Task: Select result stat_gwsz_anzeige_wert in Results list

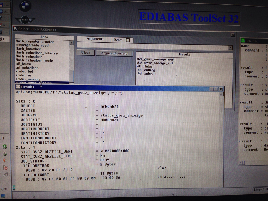Action: (x=155, y=59)
